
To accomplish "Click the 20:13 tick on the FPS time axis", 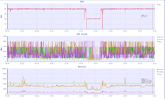I will coord(96,31).
